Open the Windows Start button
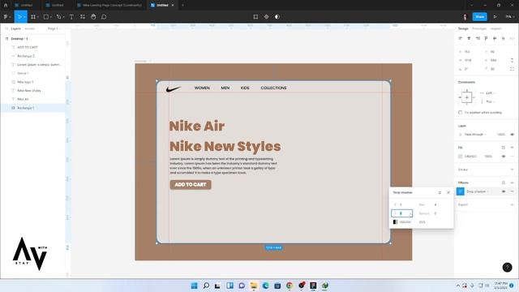 [195, 286]
